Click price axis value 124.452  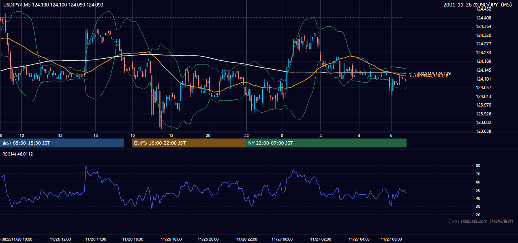click(484, 9)
